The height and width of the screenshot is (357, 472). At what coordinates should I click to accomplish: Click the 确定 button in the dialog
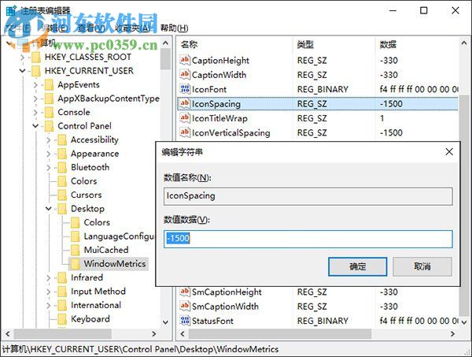click(x=358, y=266)
